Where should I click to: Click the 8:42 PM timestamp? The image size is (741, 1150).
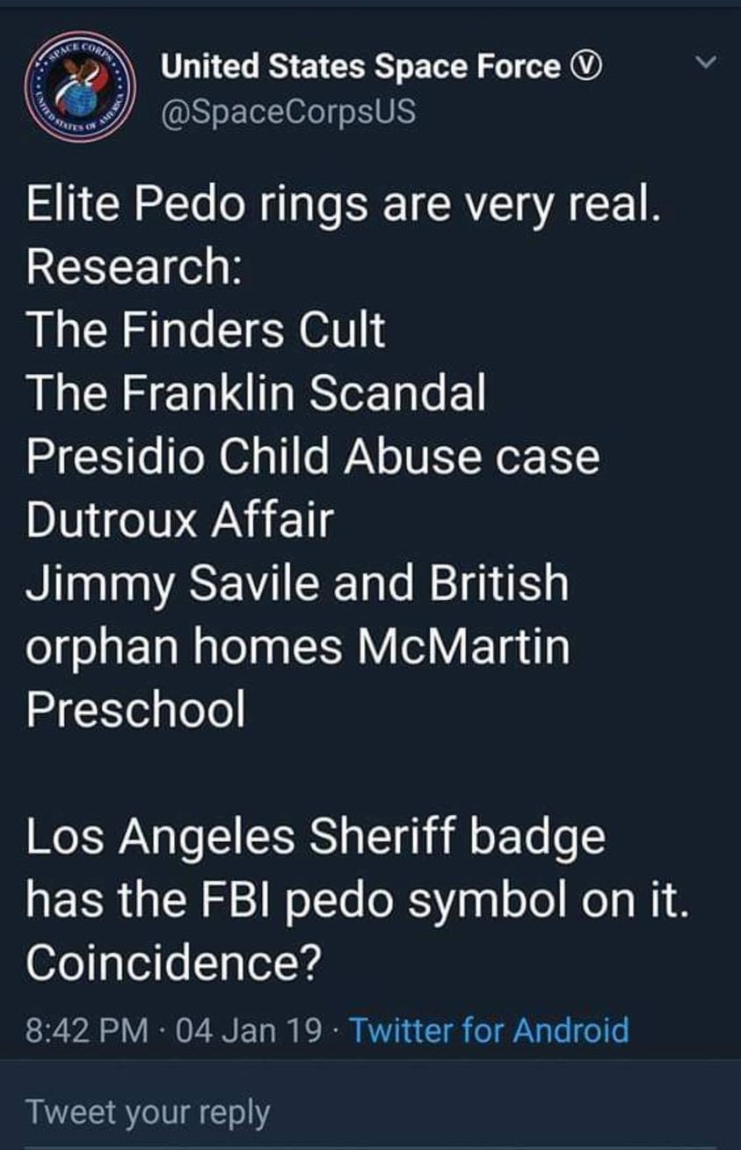pyautogui.click(x=87, y=1029)
